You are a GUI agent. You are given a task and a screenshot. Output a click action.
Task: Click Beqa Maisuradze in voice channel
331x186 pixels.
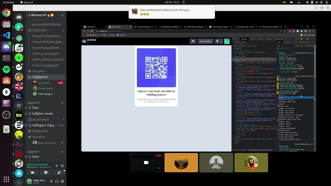coord(48,143)
